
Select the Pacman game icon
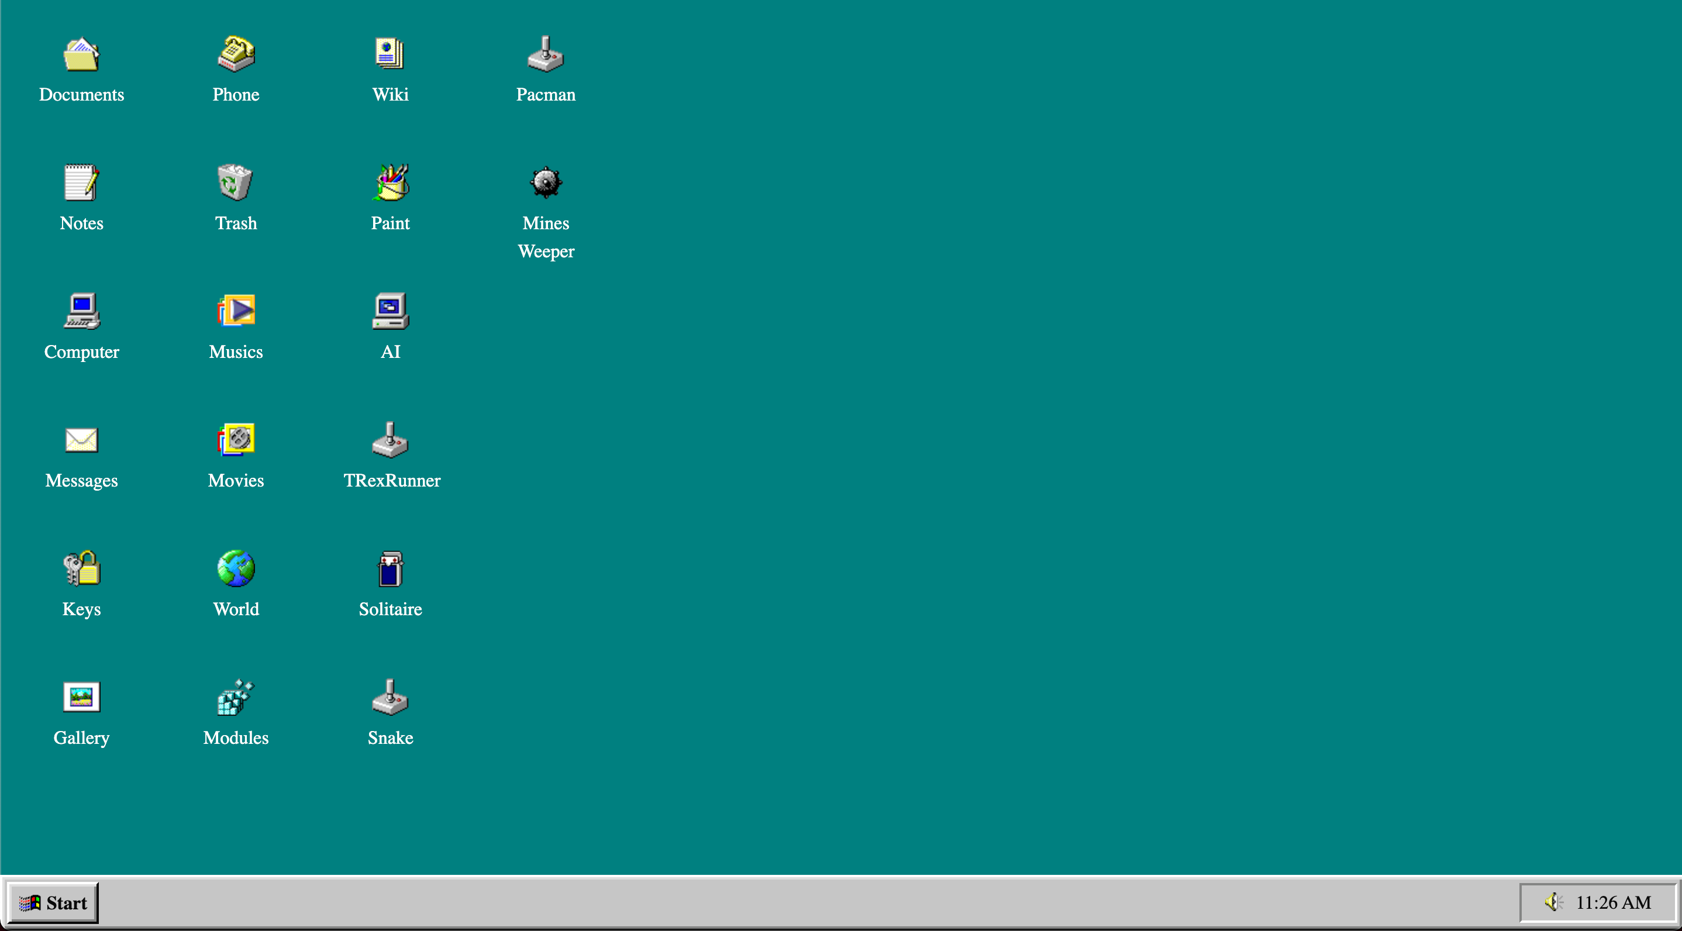545,54
